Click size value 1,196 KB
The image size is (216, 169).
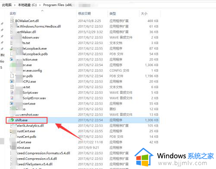coord(152,76)
